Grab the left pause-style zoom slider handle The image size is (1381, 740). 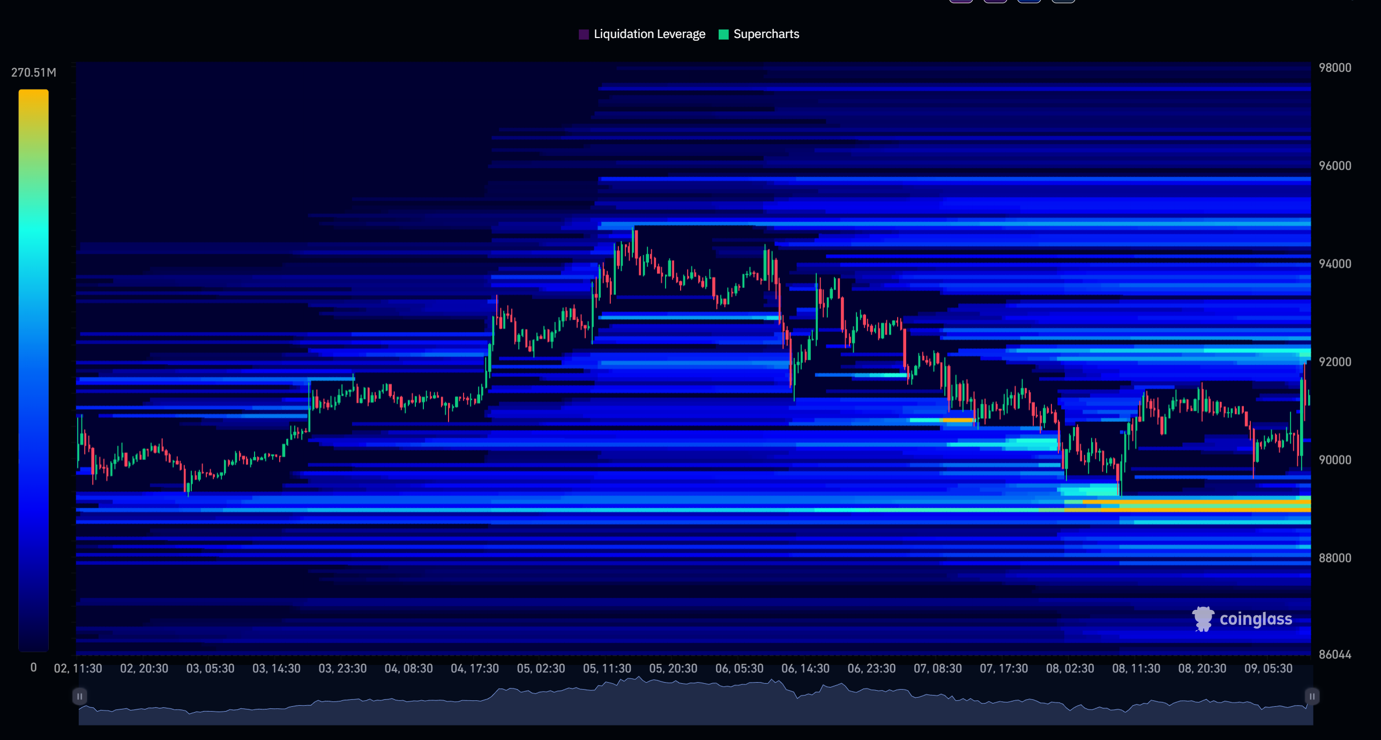tap(79, 696)
